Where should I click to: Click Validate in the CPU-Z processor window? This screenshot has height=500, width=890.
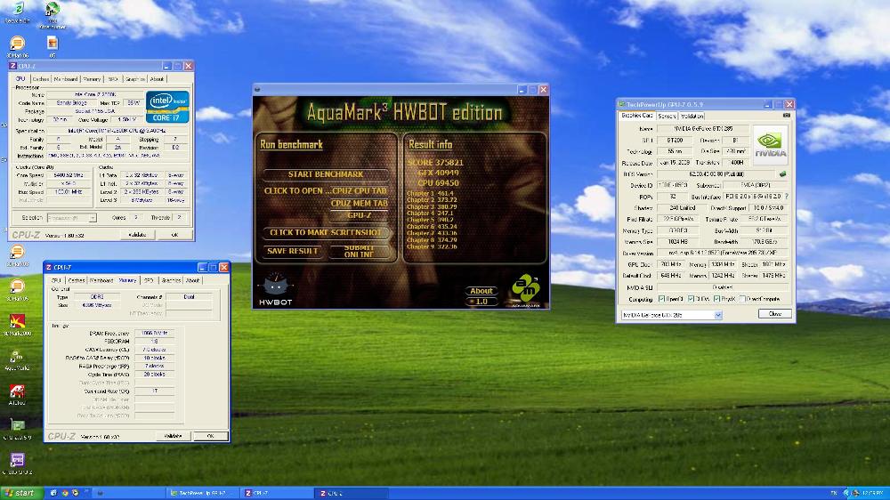click(137, 234)
